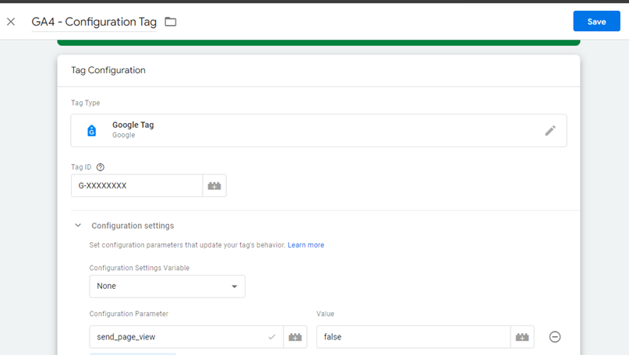This screenshot has height=355, width=629.
Task: Close the tag editor with the X icon
Action: coord(11,22)
